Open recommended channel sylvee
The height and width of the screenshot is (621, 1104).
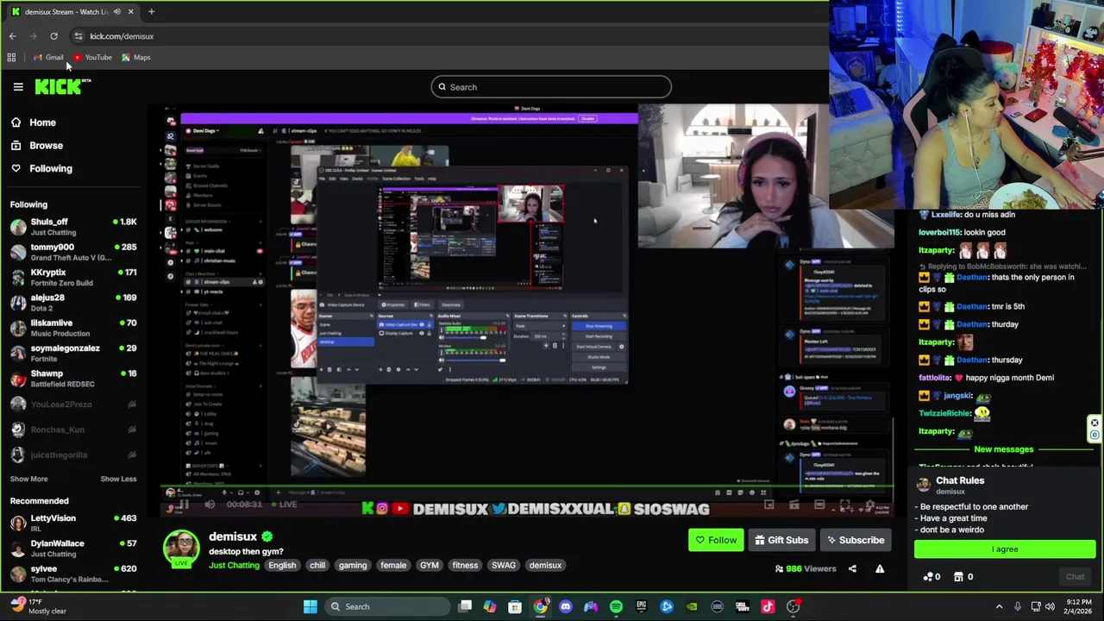(72, 574)
